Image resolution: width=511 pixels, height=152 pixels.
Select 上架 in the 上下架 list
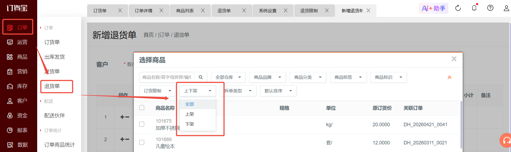198,114
